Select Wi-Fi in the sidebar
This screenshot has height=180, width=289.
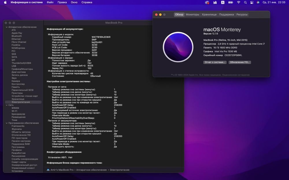click(14, 111)
